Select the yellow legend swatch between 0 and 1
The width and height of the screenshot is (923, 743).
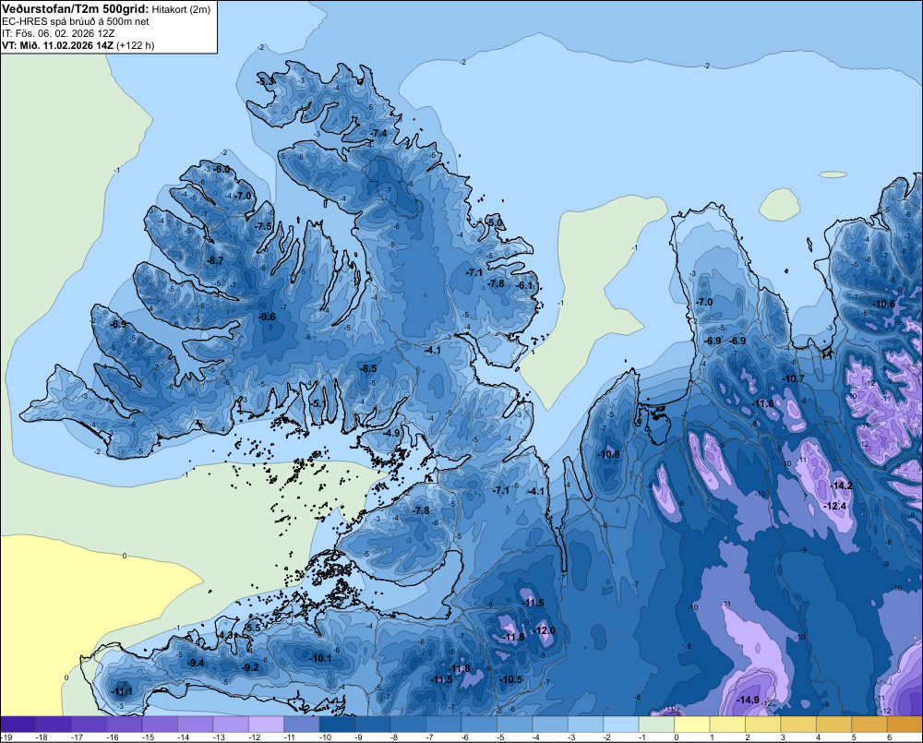(x=691, y=725)
